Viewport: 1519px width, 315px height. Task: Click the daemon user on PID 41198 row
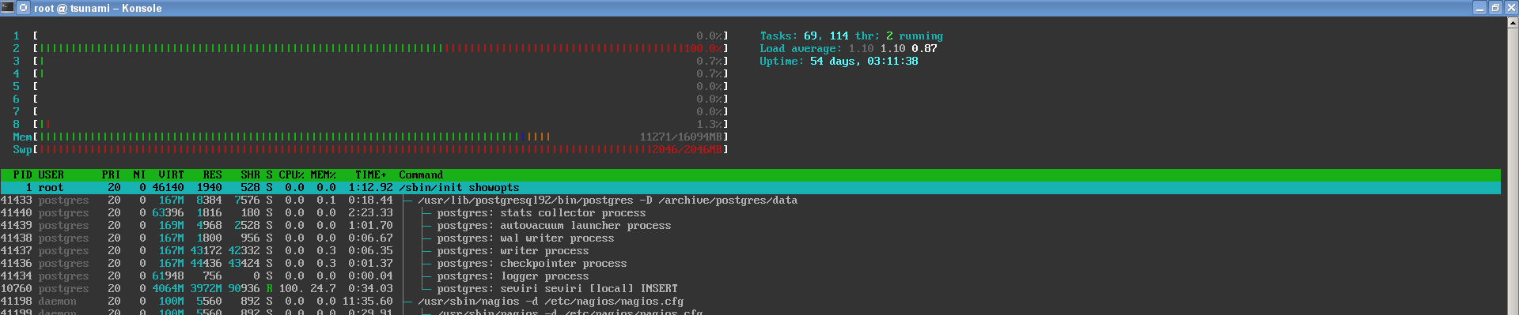point(57,301)
